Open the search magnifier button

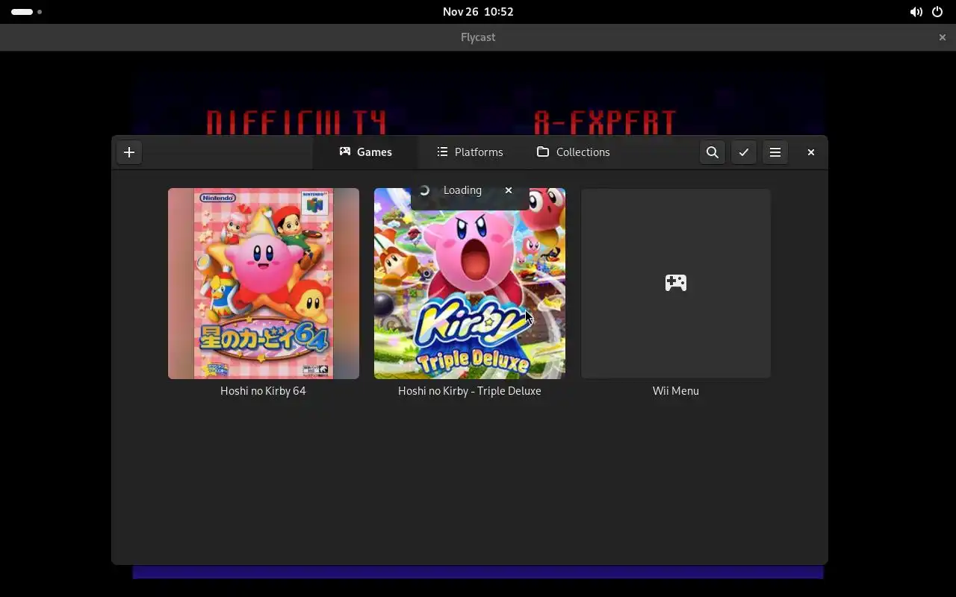tap(713, 152)
